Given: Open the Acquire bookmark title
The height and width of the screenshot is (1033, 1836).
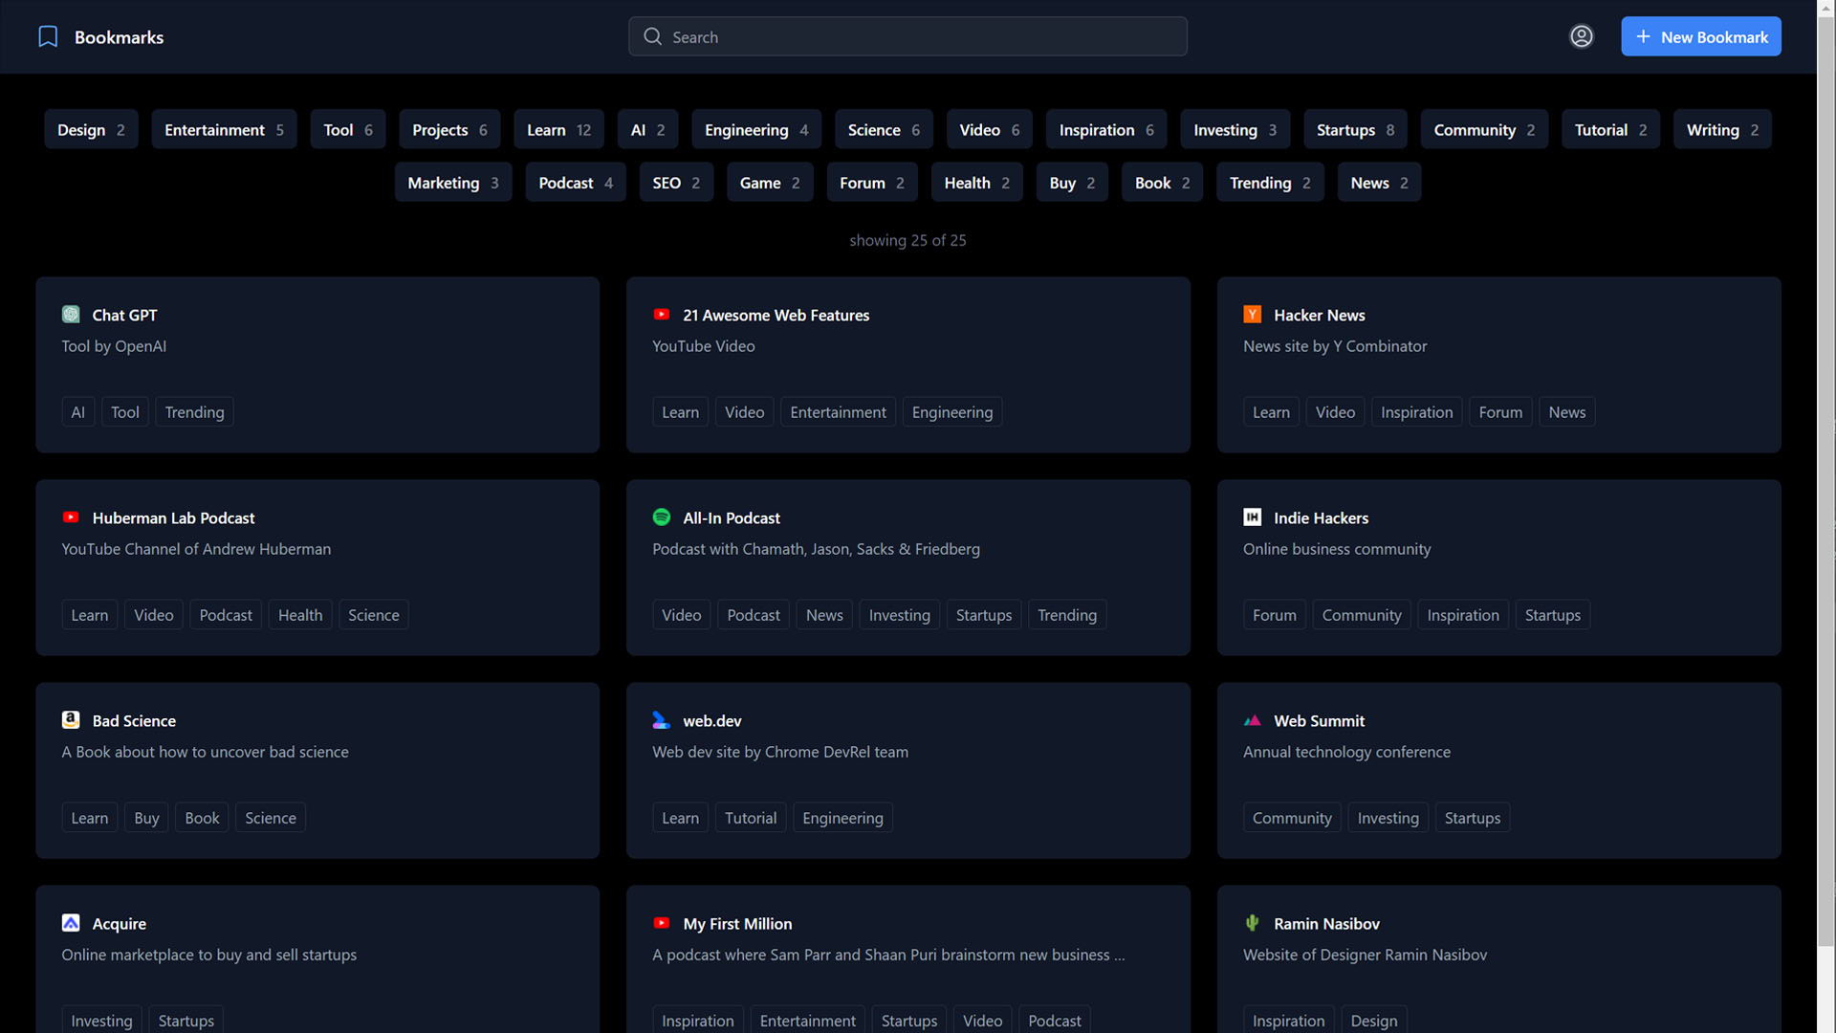Looking at the screenshot, I should tap(119, 923).
